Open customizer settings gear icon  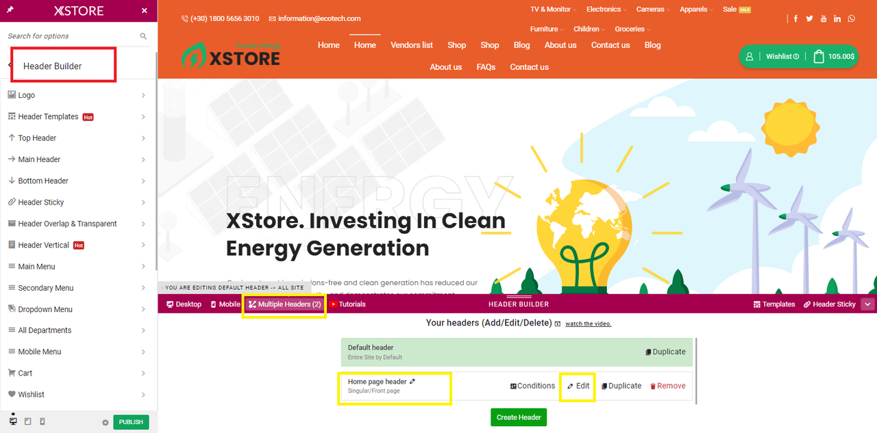(106, 423)
